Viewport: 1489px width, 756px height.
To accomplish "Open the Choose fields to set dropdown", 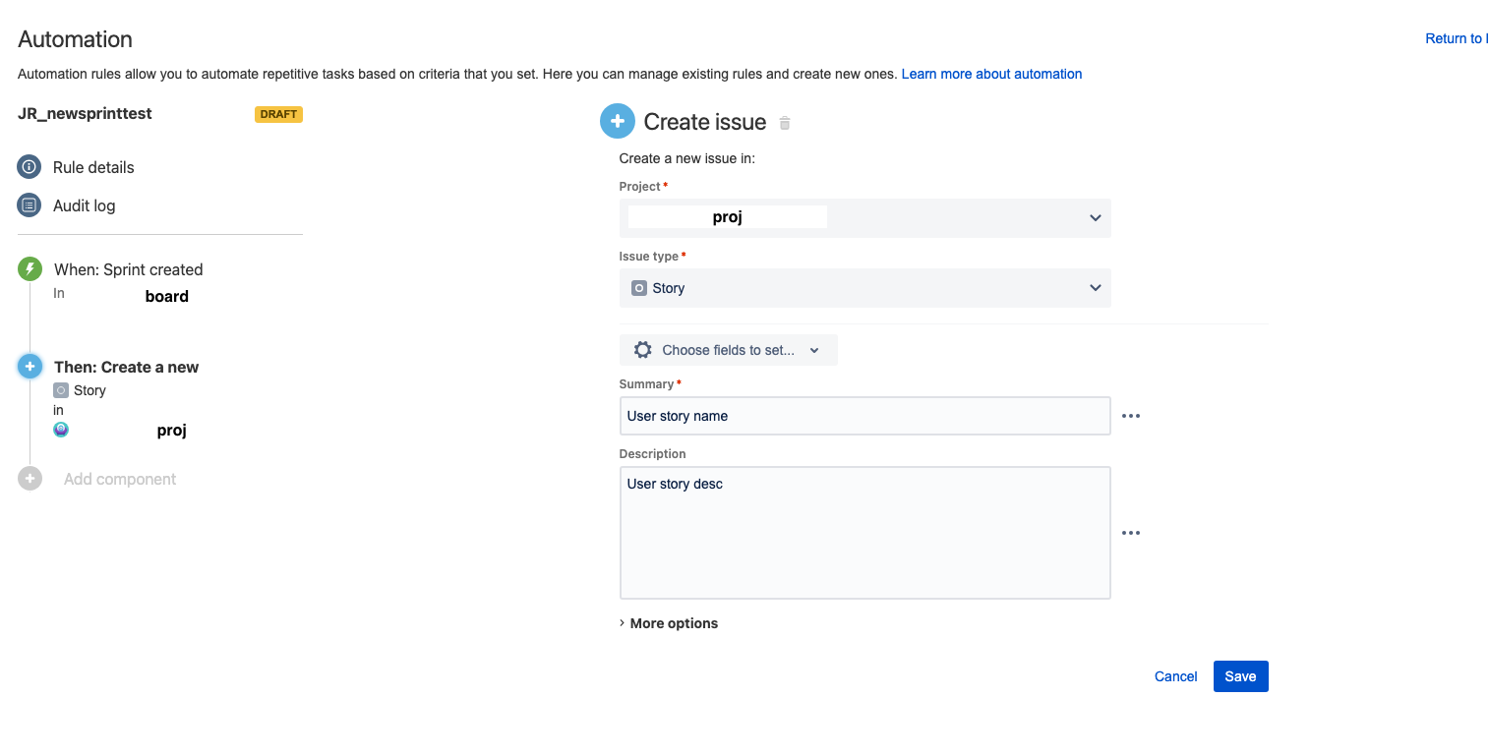I will click(x=813, y=349).
